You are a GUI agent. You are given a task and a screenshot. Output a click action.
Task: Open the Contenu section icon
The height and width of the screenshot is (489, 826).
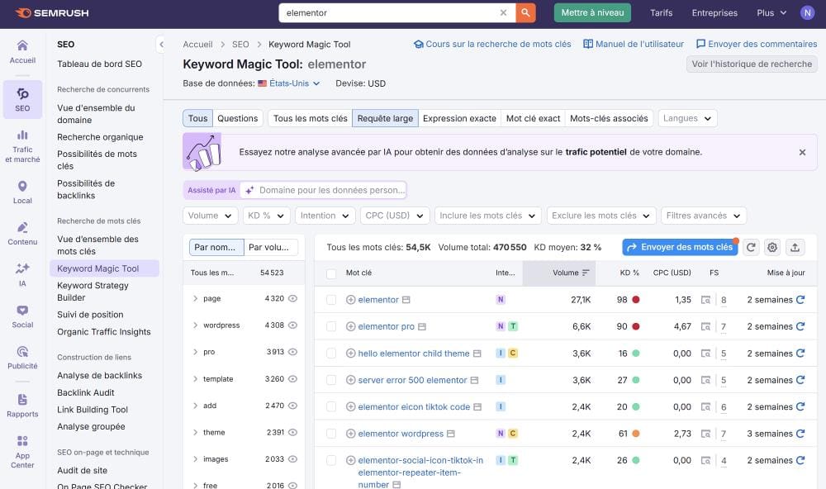pos(22,234)
